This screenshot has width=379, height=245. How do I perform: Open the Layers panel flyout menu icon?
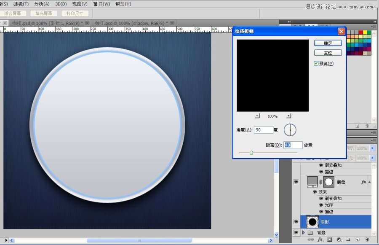(374, 141)
